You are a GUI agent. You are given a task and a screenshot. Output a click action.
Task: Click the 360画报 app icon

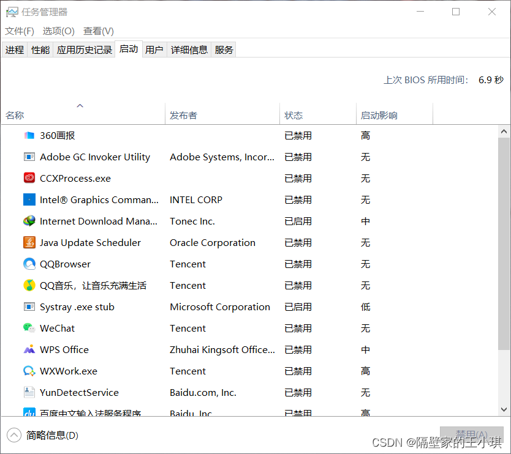29,135
